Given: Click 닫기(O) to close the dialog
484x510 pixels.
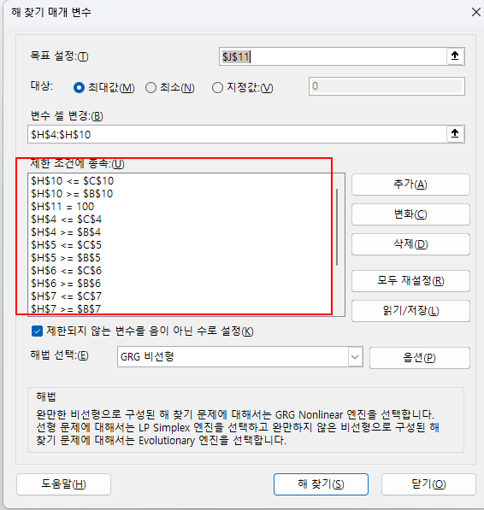Looking at the screenshot, I should [428, 484].
